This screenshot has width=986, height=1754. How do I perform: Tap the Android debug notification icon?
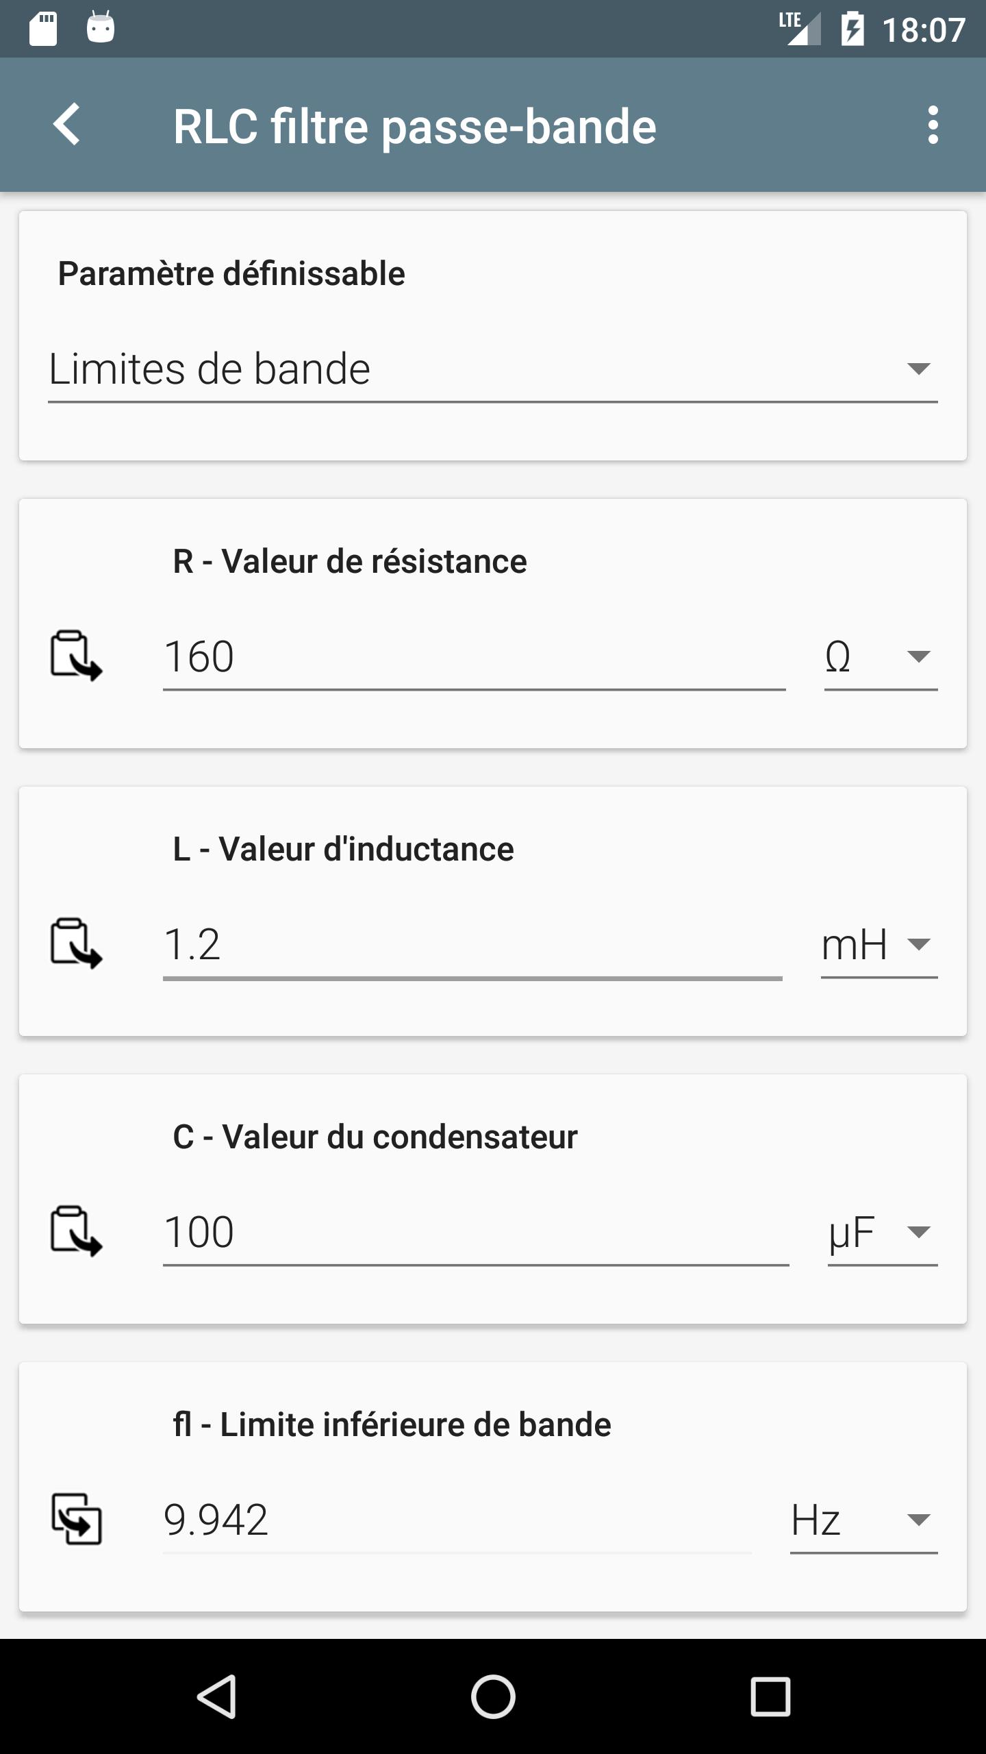click(101, 27)
